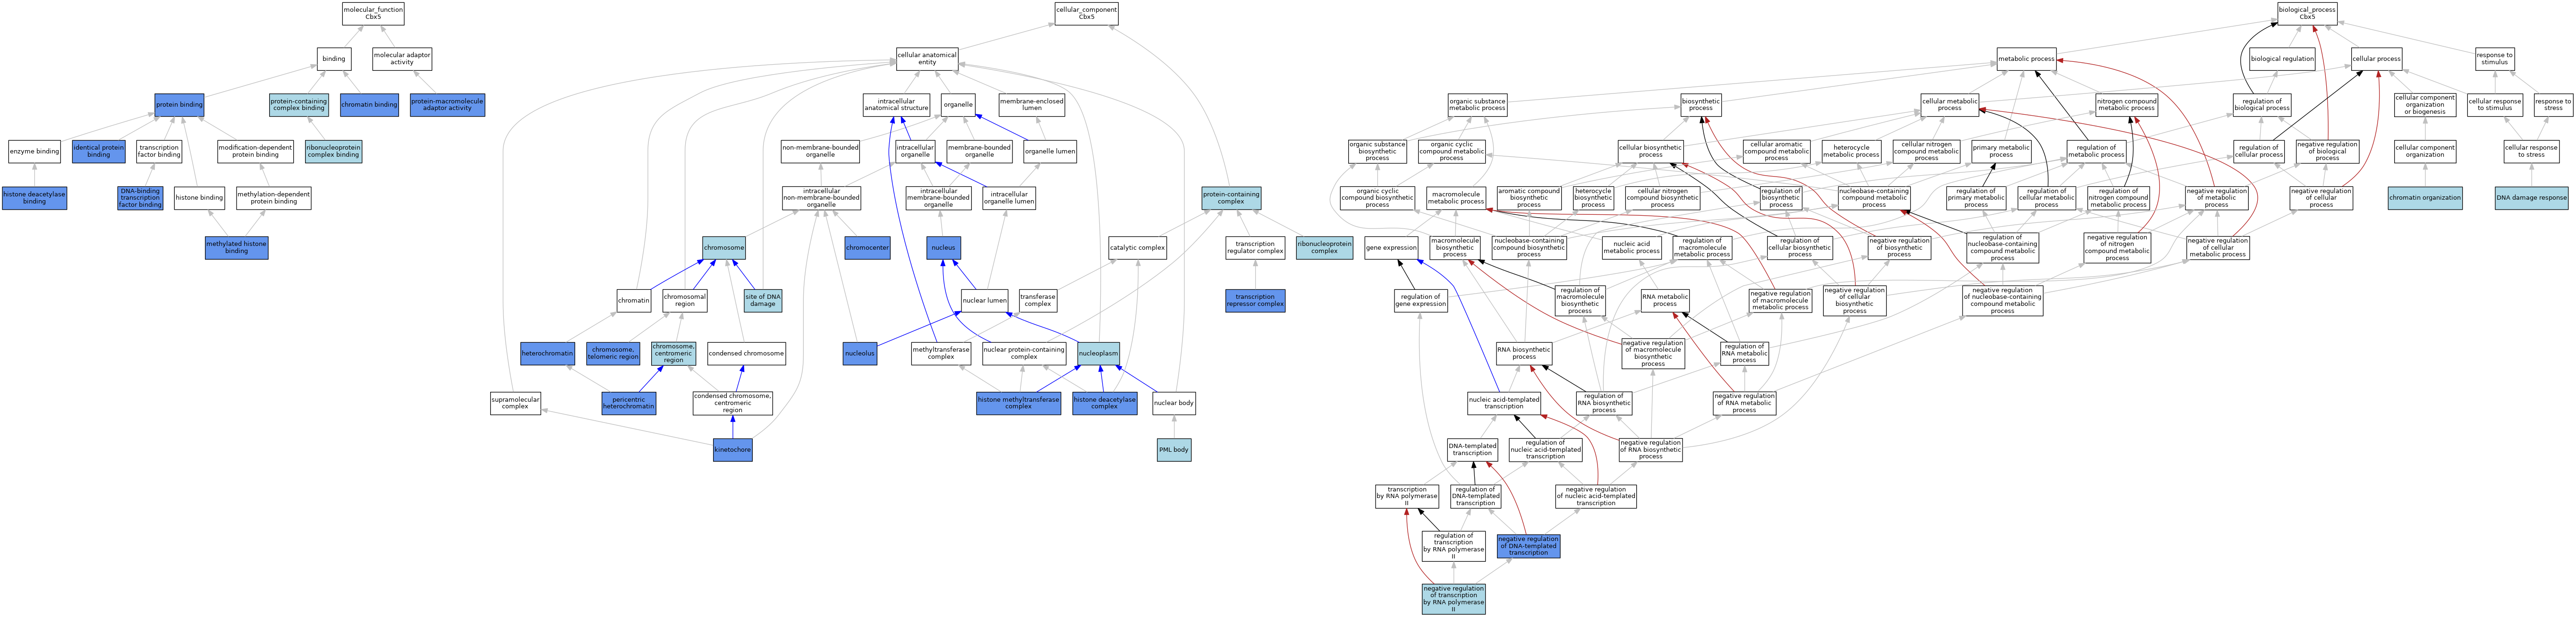2576x617 pixels.
Task: Select the transcription regulator complex node
Action: click(x=1255, y=248)
